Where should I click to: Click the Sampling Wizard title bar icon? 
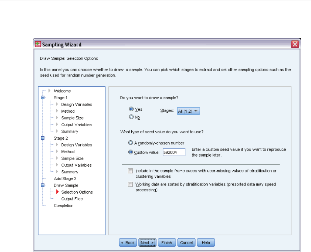tap(38, 44)
